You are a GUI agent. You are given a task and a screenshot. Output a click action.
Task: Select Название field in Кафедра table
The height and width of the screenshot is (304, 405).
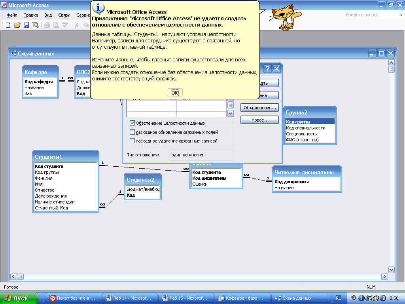point(34,87)
